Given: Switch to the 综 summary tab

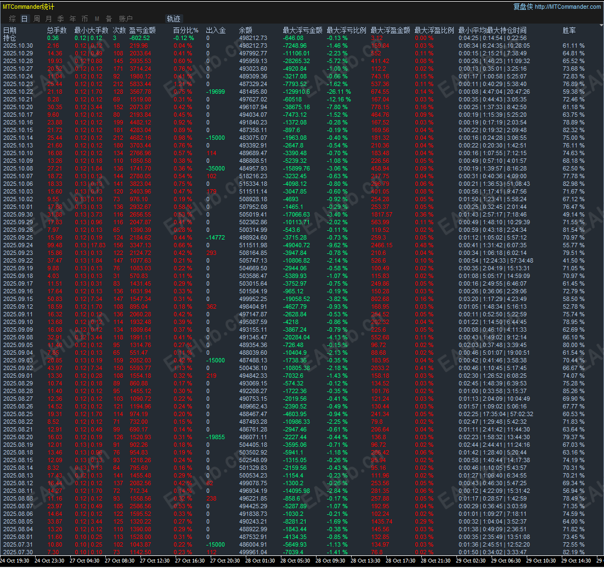Looking at the screenshot, I should coord(13,19).
